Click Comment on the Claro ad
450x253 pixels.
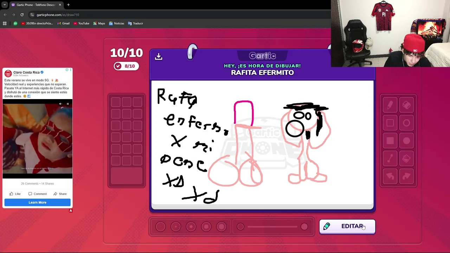[37, 194]
